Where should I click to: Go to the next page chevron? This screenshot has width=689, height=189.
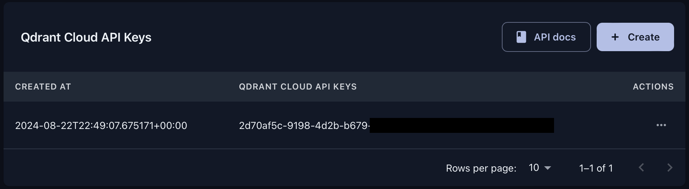click(669, 168)
